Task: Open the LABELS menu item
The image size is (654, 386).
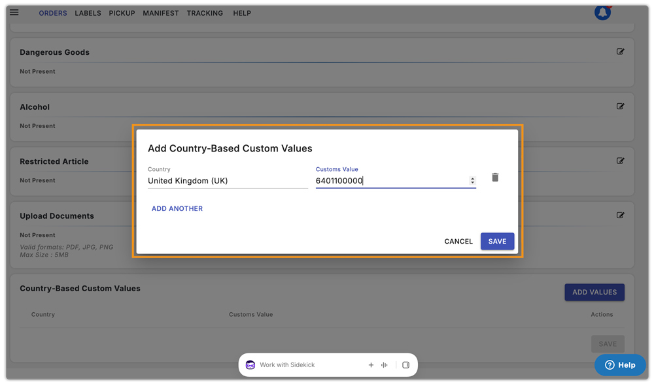Action: (88, 13)
